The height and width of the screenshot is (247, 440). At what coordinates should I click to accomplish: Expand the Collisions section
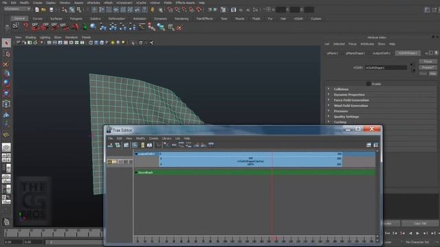tap(329, 89)
